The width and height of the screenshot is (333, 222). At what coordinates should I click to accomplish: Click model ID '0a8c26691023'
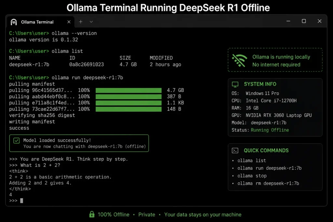(x=87, y=65)
